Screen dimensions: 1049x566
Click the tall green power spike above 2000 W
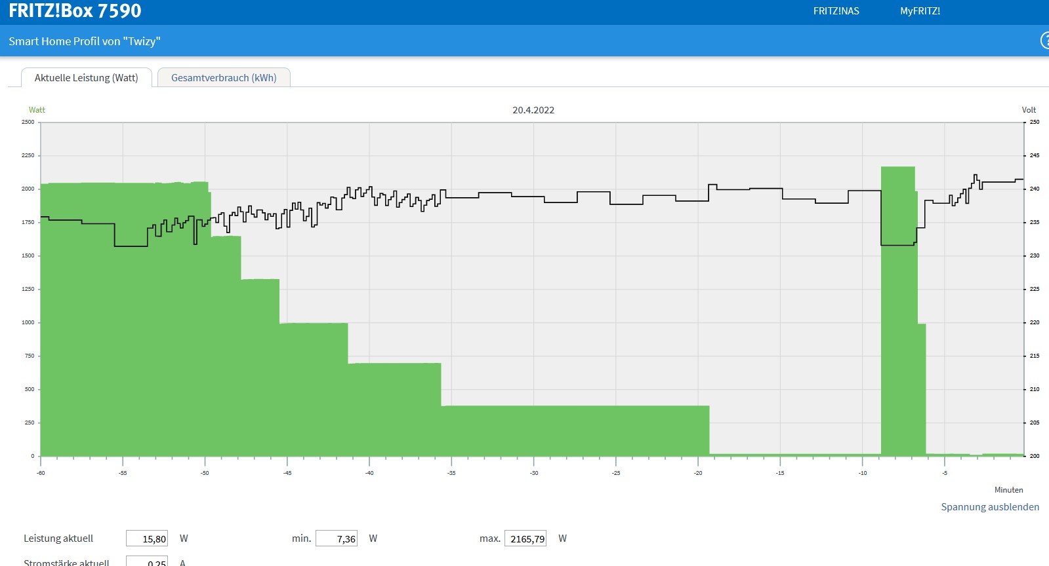897,295
